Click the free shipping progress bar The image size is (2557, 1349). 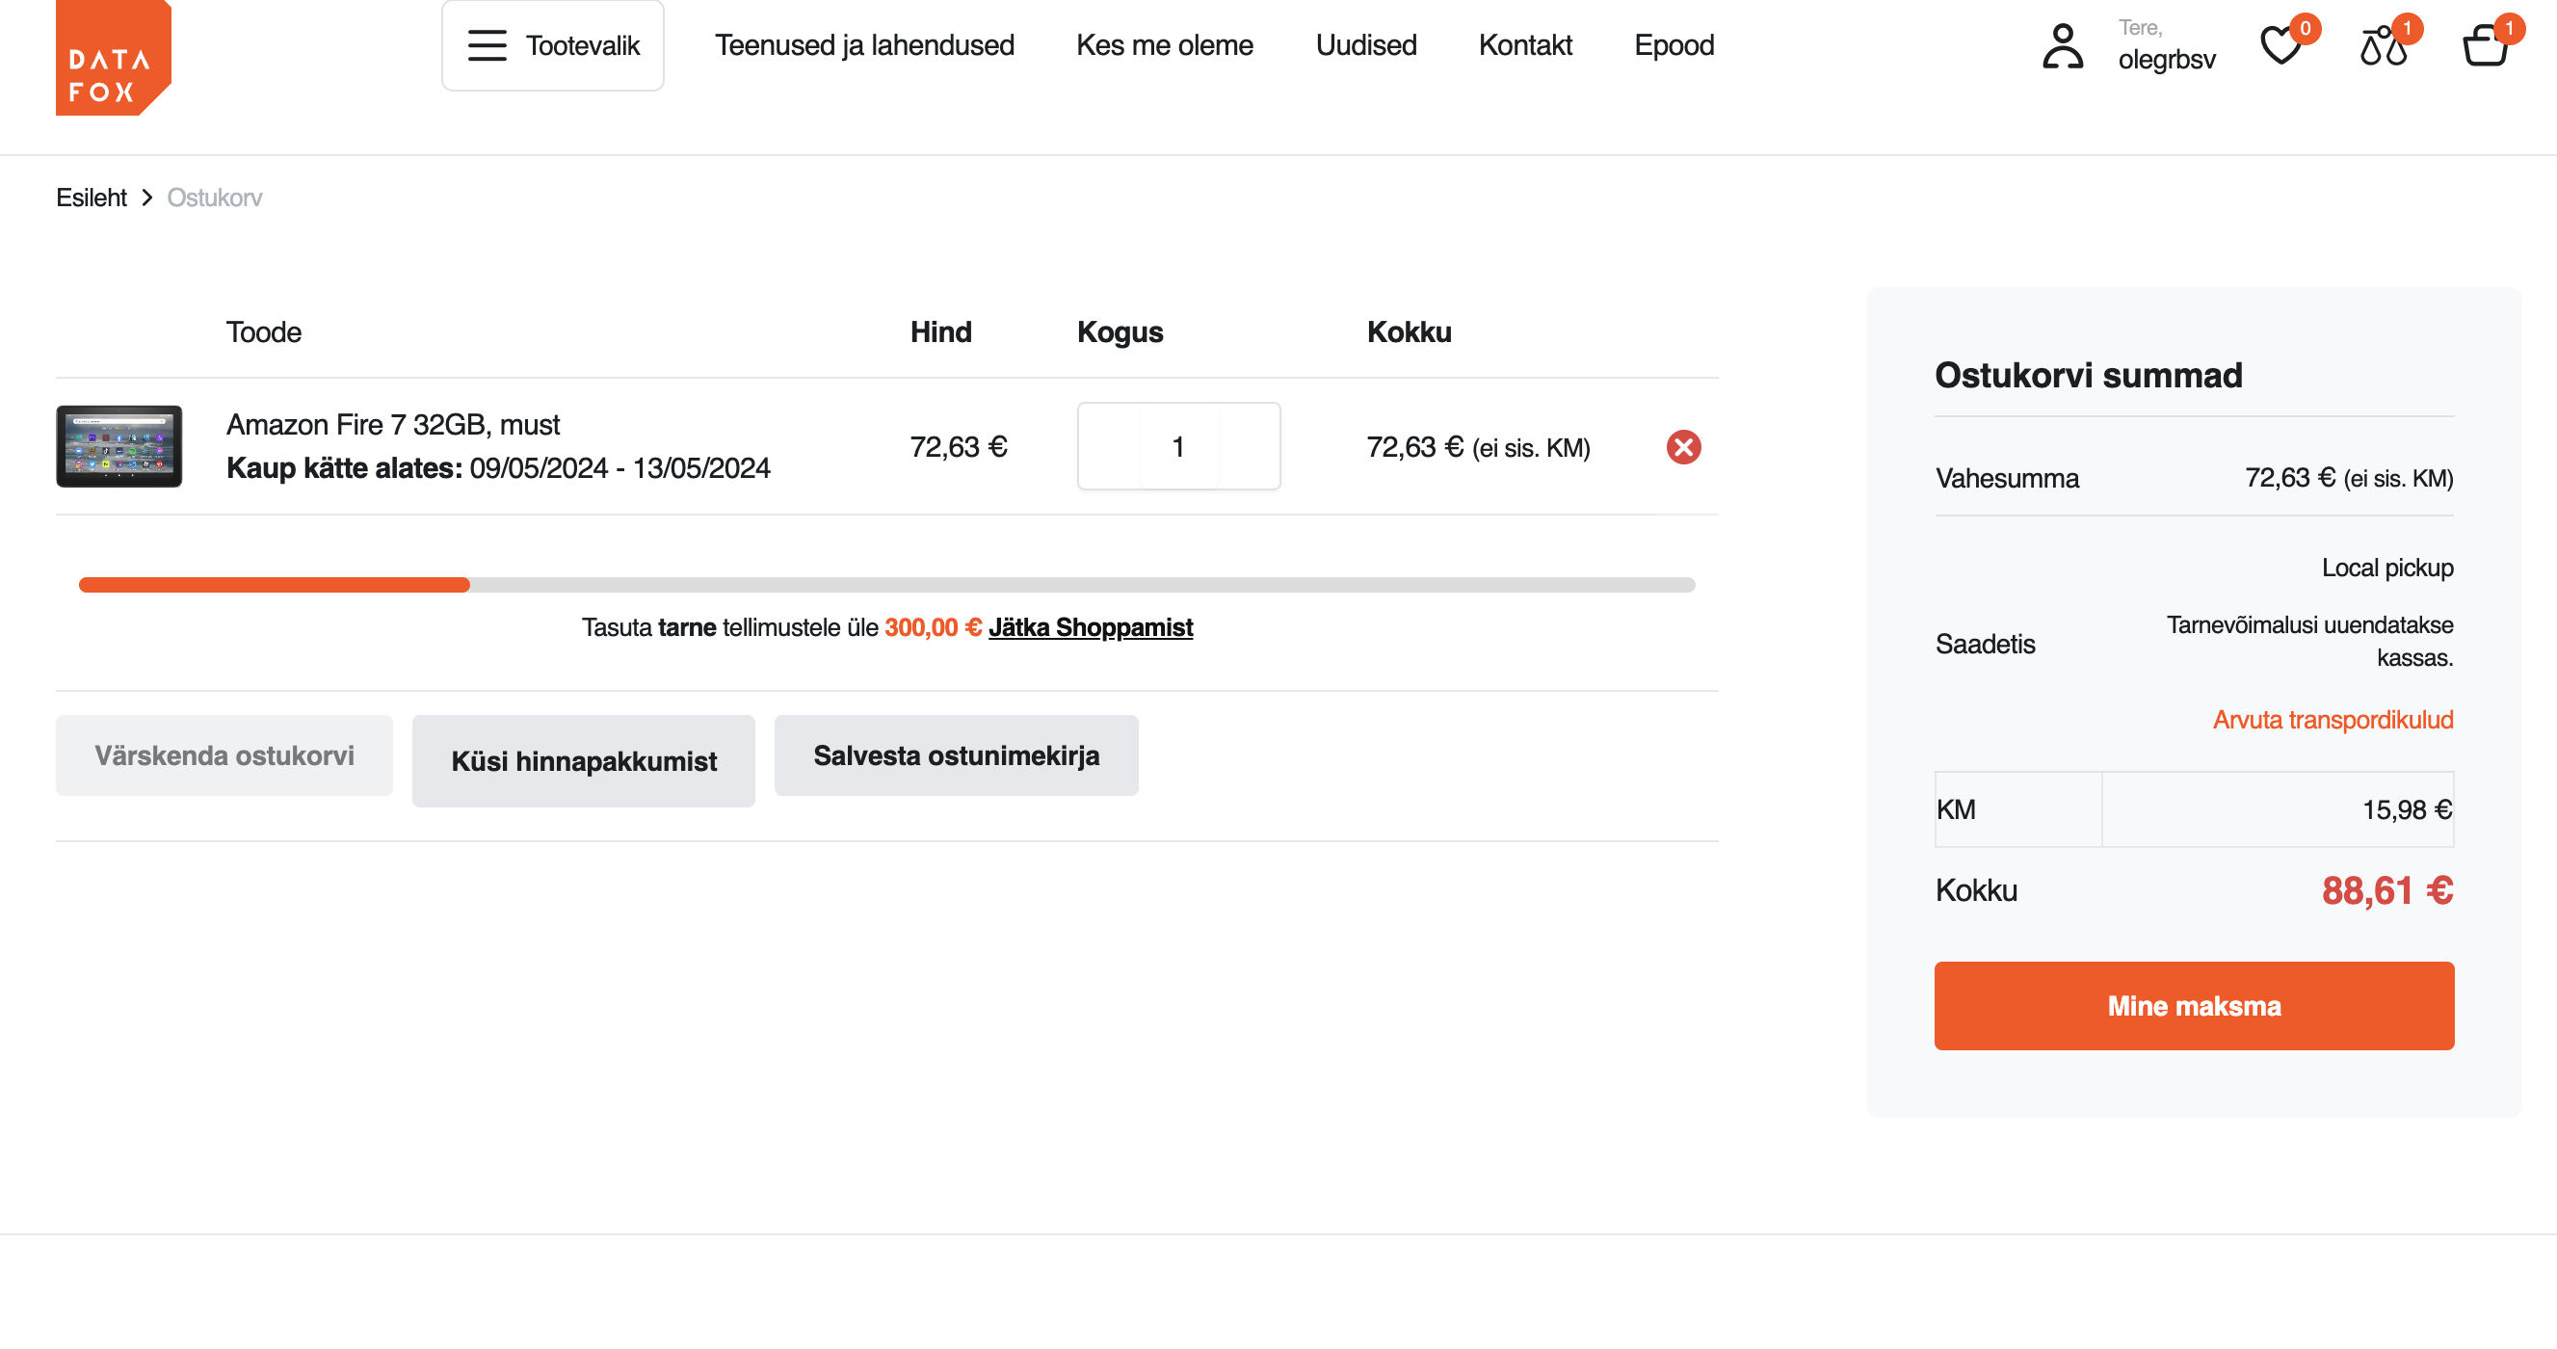click(x=886, y=585)
